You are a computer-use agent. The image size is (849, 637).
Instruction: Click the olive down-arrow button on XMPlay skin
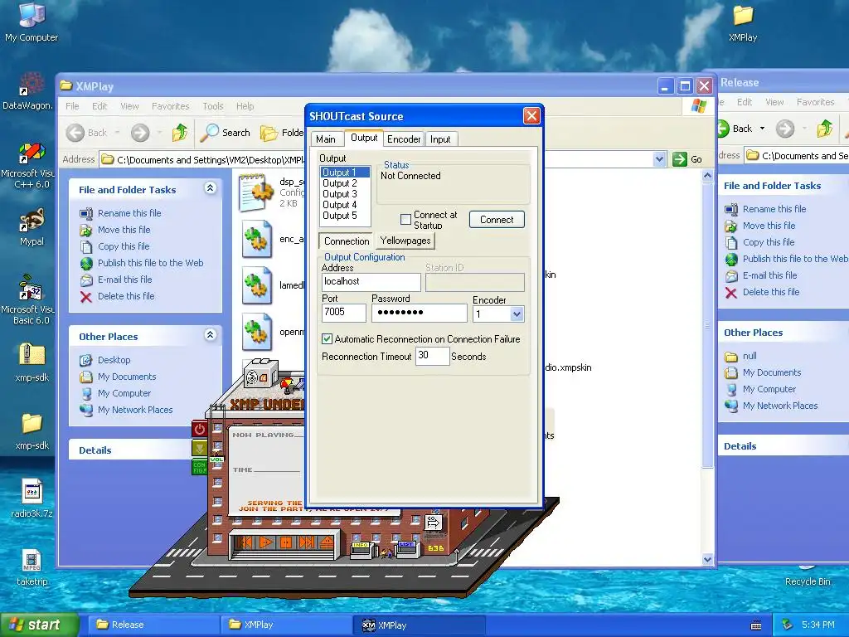click(199, 448)
